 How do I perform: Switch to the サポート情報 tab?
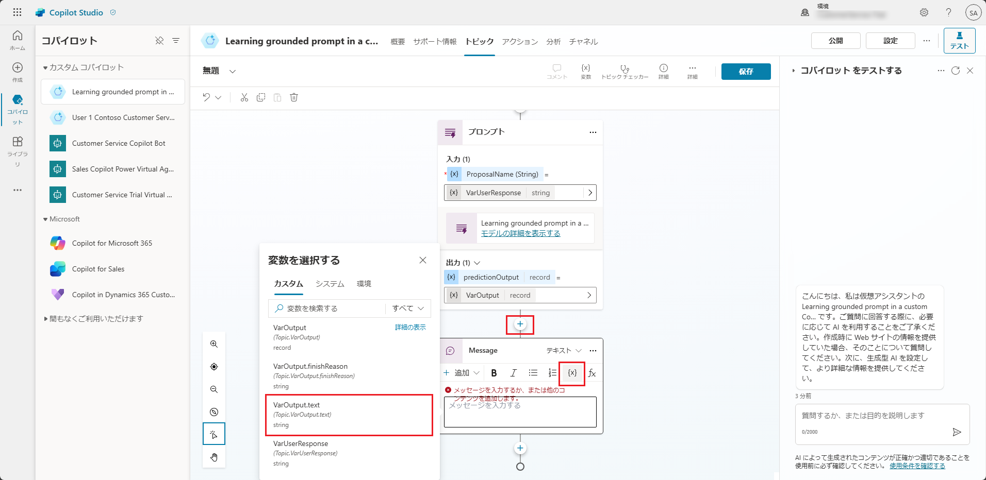click(435, 42)
